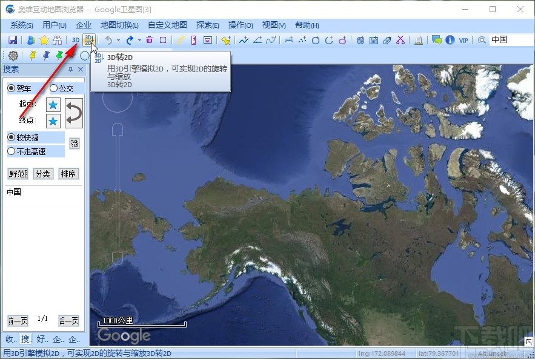Select the purple draw ellipse tool
Viewport: 535px width, 359px height.
[x=342, y=40]
